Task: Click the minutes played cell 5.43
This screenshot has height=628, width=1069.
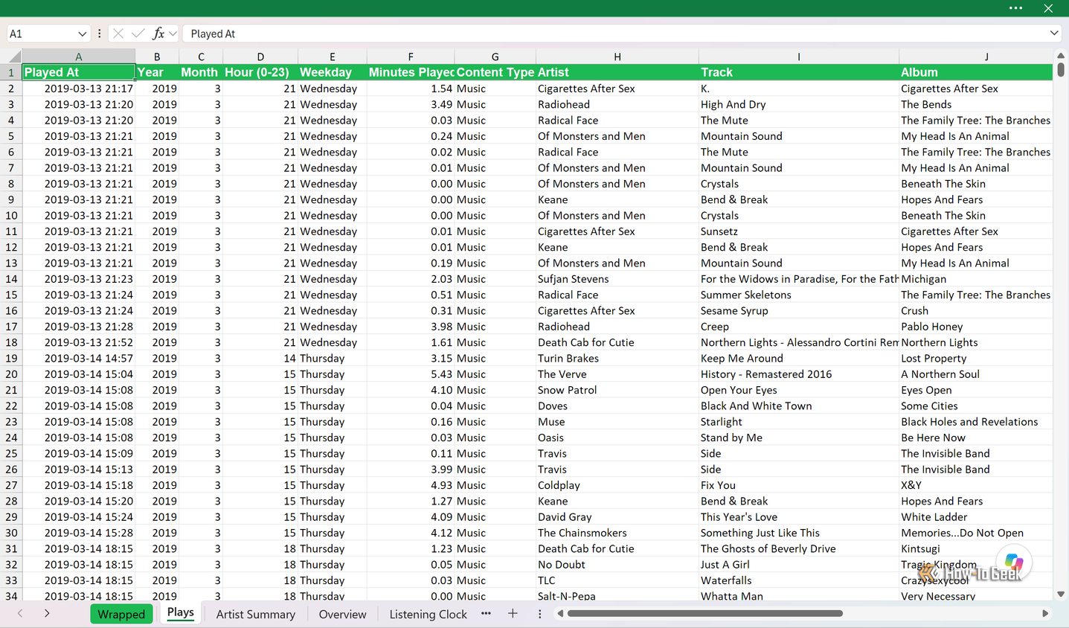Action: (x=411, y=374)
